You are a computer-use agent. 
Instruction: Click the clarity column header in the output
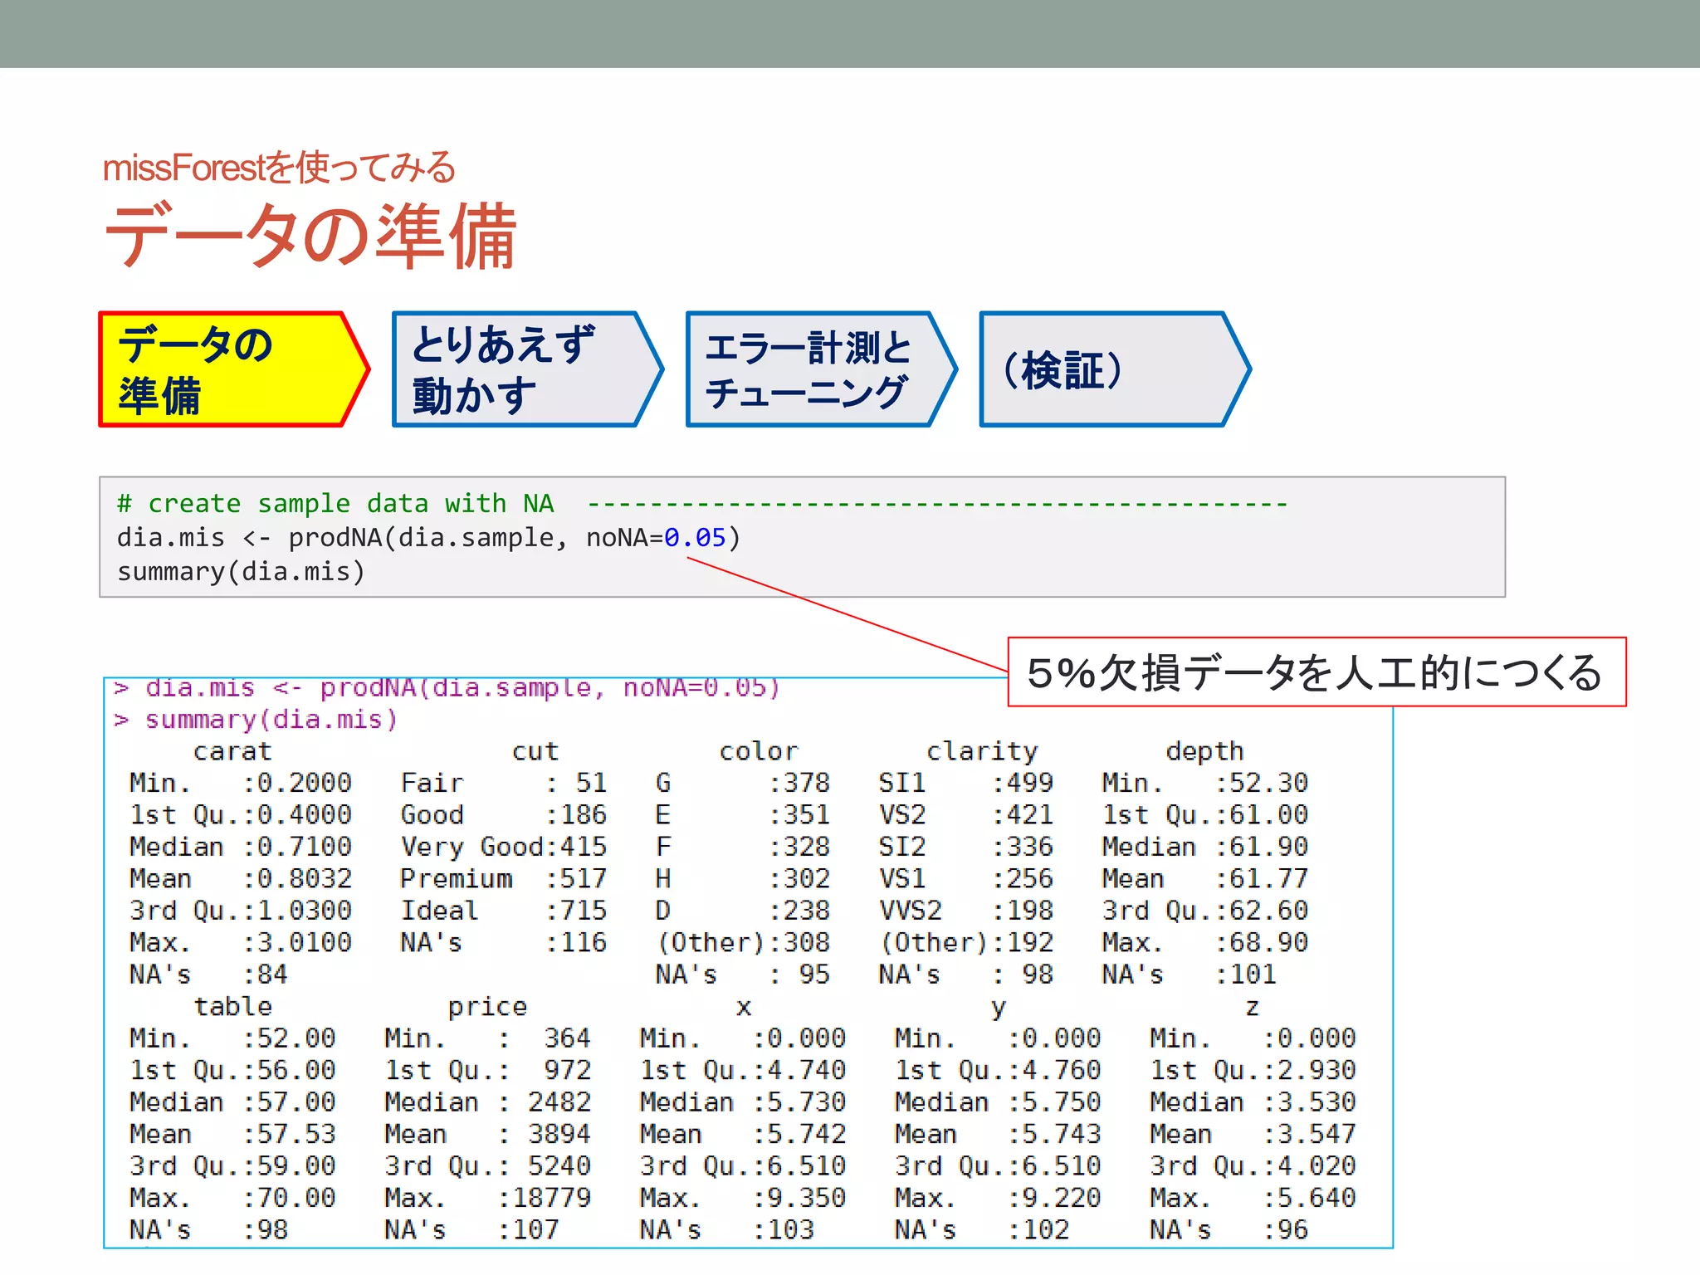[x=982, y=751]
